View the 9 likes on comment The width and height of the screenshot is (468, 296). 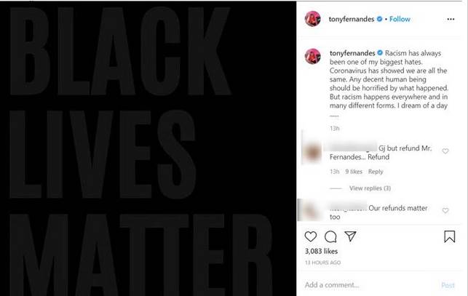(x=354, y=172)
